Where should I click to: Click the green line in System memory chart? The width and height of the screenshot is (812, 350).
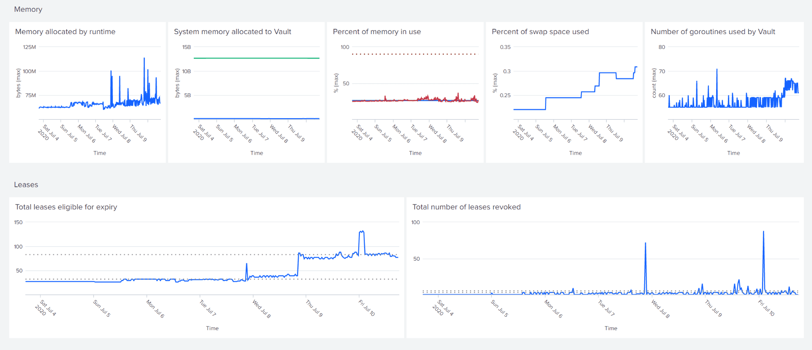pos(257,58)
